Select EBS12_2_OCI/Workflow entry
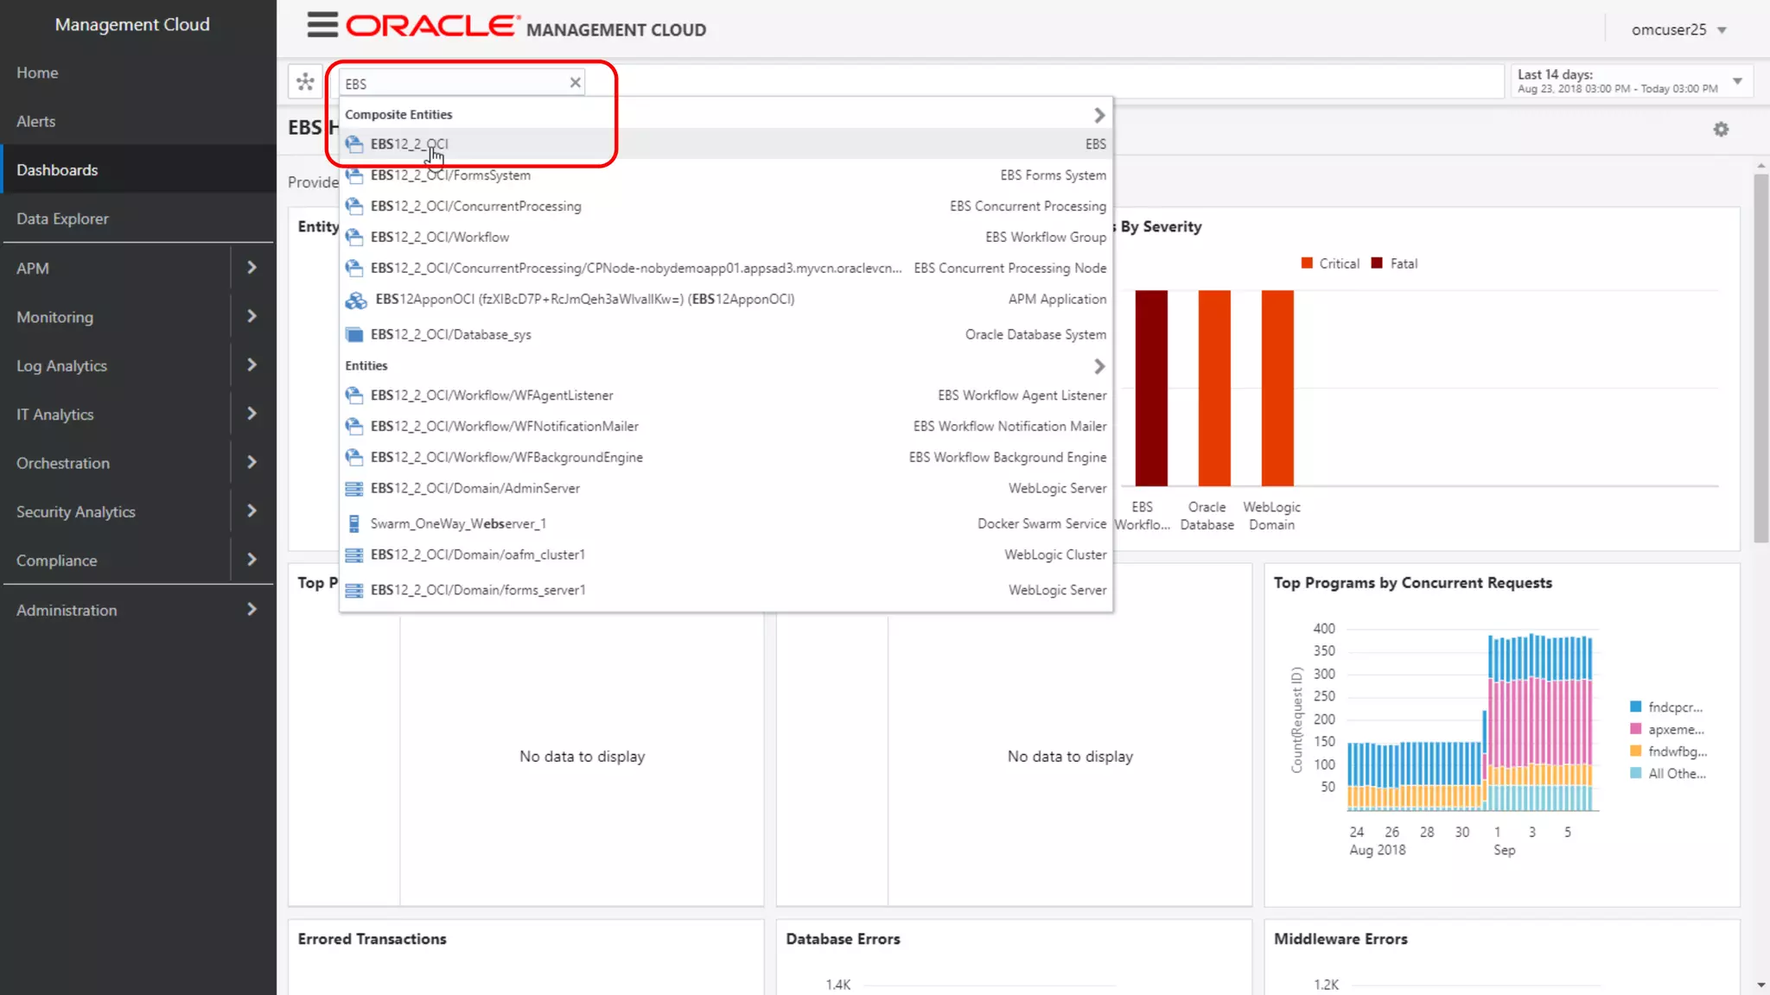 [726, 238]
